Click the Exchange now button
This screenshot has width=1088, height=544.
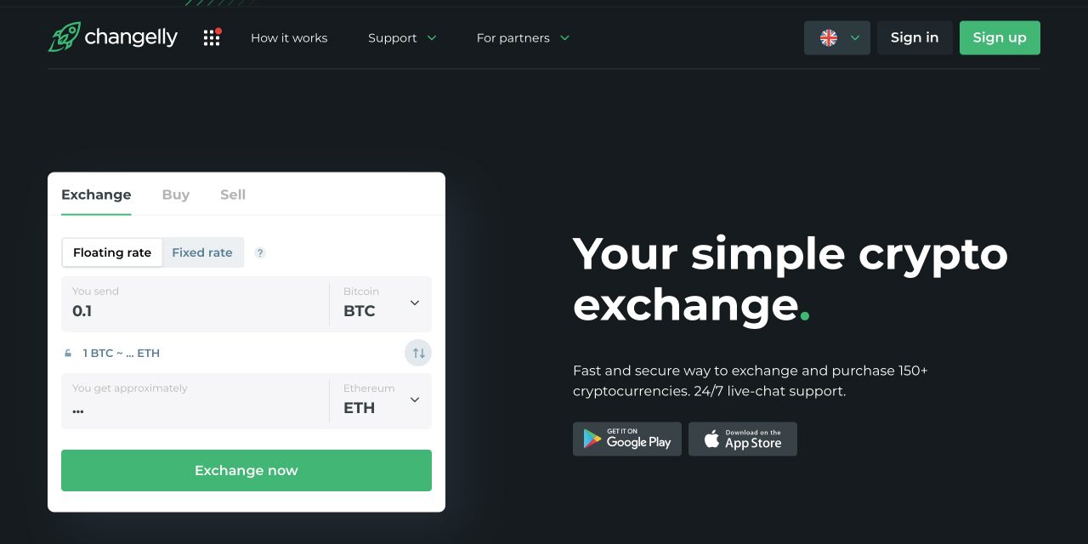click(246, 470)
